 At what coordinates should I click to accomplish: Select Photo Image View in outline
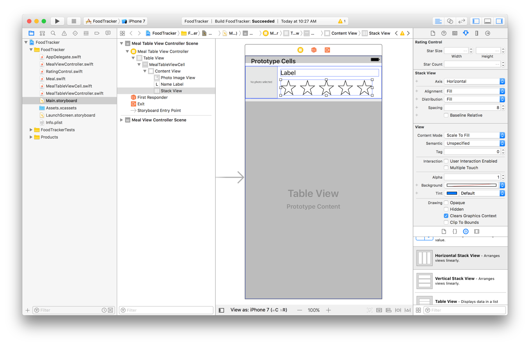coord(178,78)
